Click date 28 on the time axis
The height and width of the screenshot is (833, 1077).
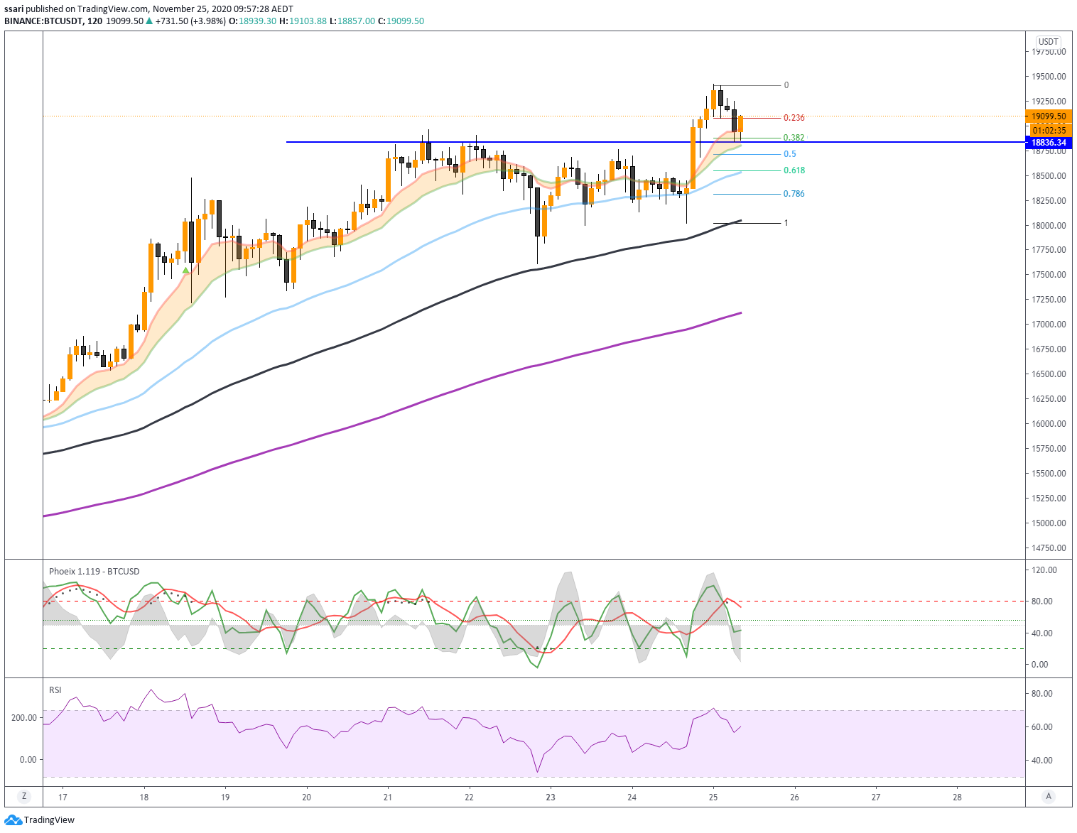point(958,797)
